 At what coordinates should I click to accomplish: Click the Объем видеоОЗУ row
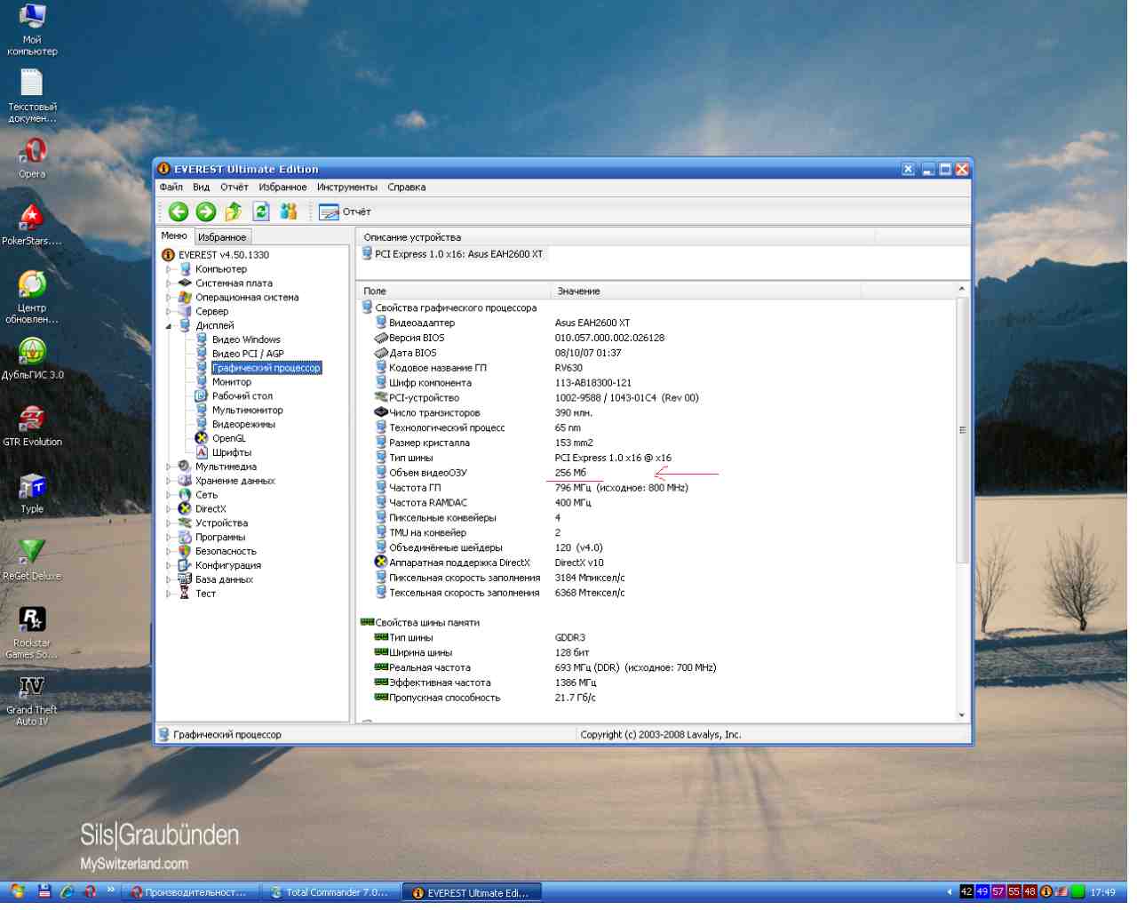pos(657,473)
